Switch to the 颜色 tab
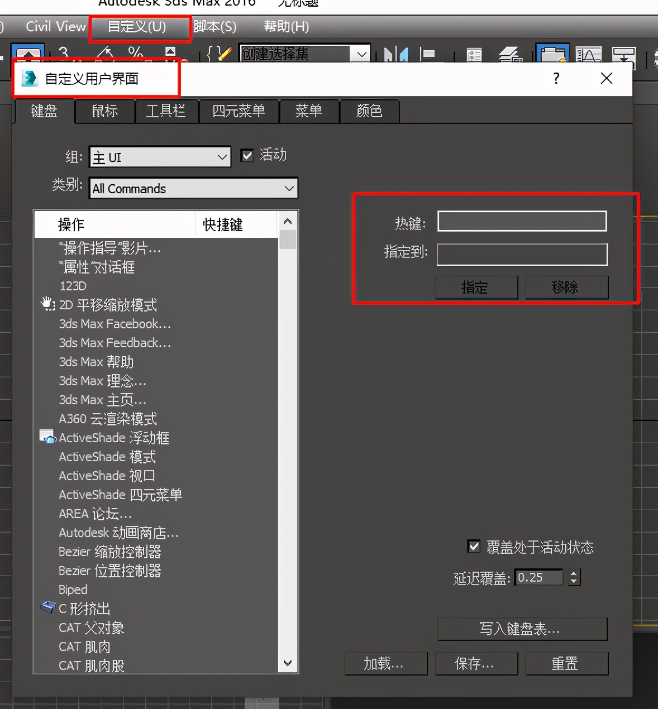 click(369, 112)
